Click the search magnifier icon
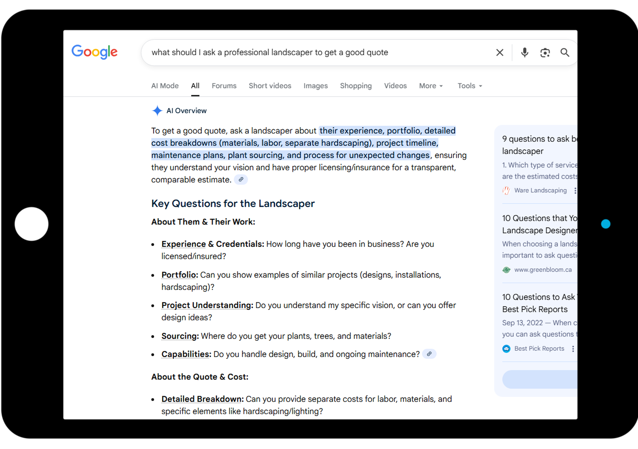 point(565,52)
